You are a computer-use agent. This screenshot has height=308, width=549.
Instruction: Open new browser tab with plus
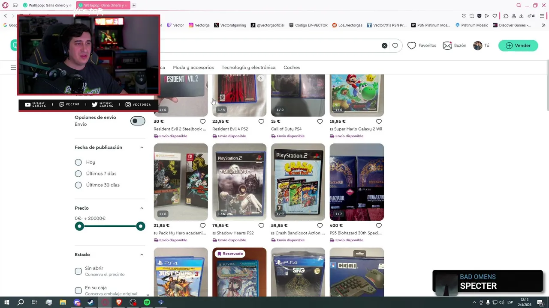click(x=134, y=5)
